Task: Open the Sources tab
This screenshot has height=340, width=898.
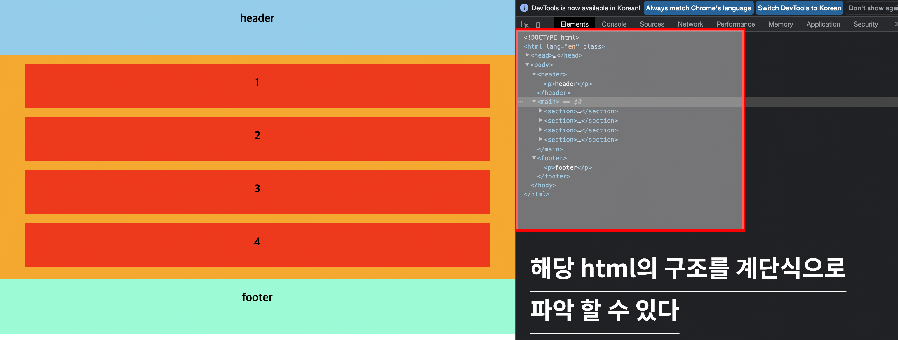Action: point(652,24)
